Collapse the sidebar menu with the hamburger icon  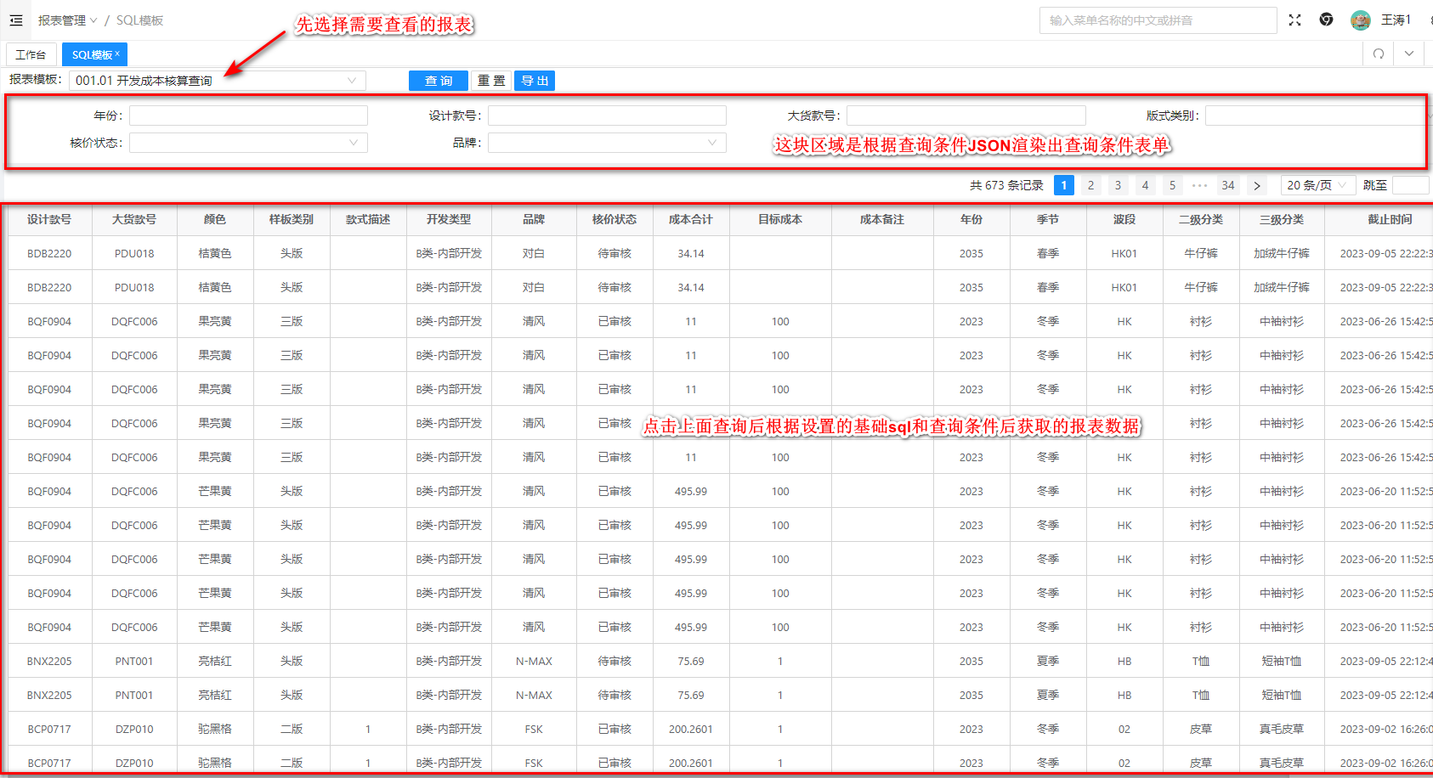pos(16,20)
